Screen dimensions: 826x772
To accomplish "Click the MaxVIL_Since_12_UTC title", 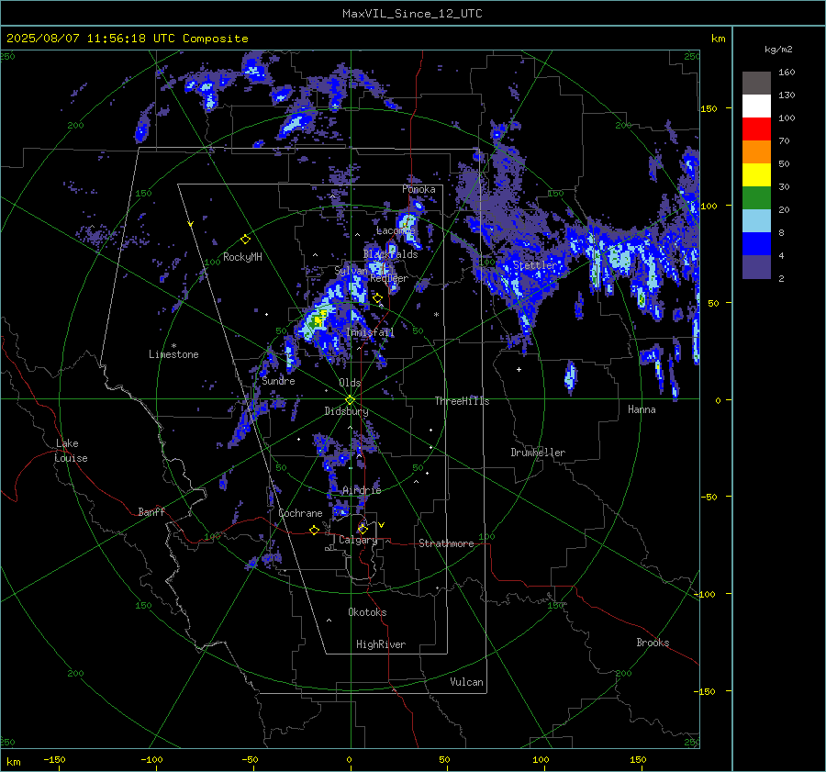I will [412, 14].
